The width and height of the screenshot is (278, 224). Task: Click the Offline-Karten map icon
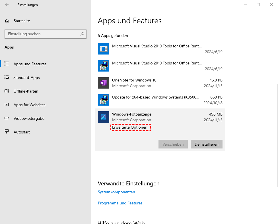(7, 91)
